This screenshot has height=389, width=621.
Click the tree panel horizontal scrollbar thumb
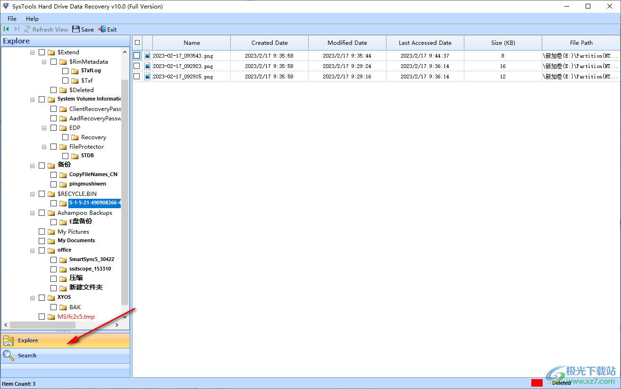(x=42, y=325)
